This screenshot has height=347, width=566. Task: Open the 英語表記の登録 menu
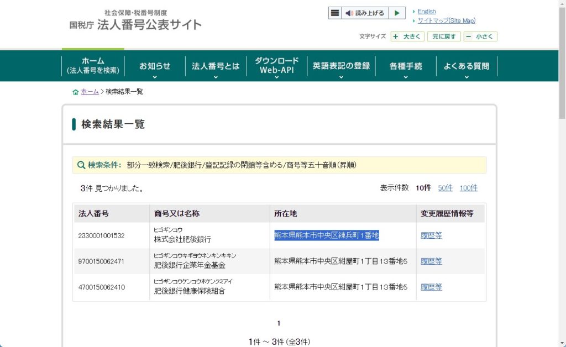341,66
